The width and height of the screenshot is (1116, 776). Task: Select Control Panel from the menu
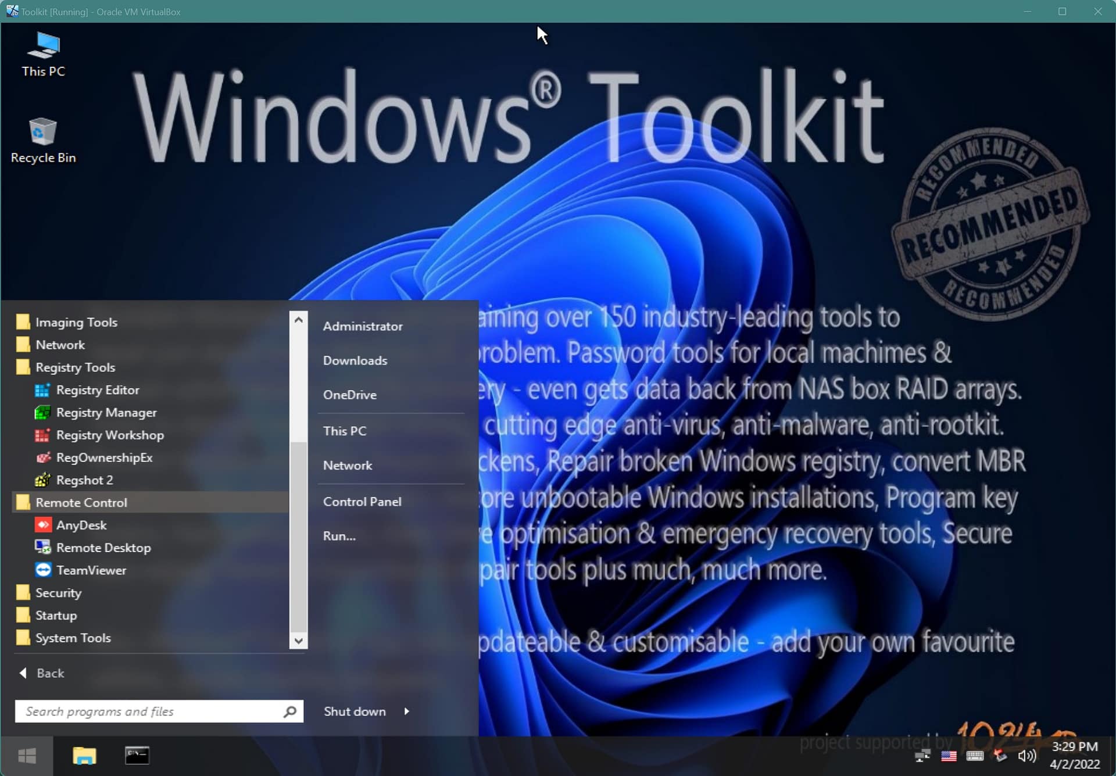362,501
